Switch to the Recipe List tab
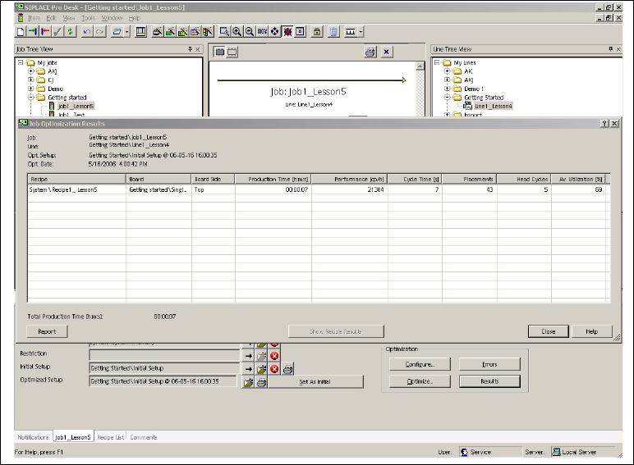This screenshot has height=465, width=634. [111, 437]
